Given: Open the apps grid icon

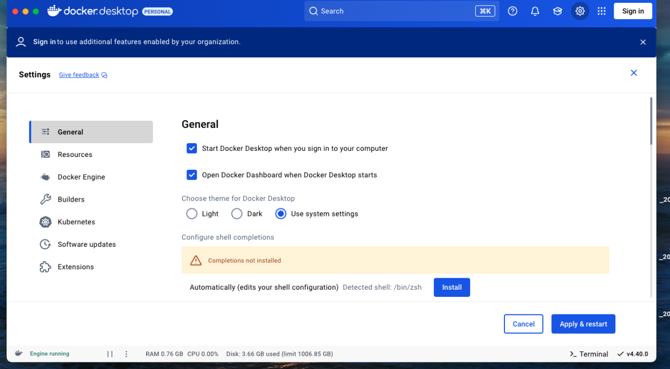Looking at the screenshot, I should coord(602,11).
